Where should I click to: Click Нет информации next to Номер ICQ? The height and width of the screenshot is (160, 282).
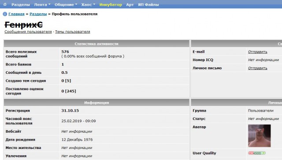(x=263, y=60)
